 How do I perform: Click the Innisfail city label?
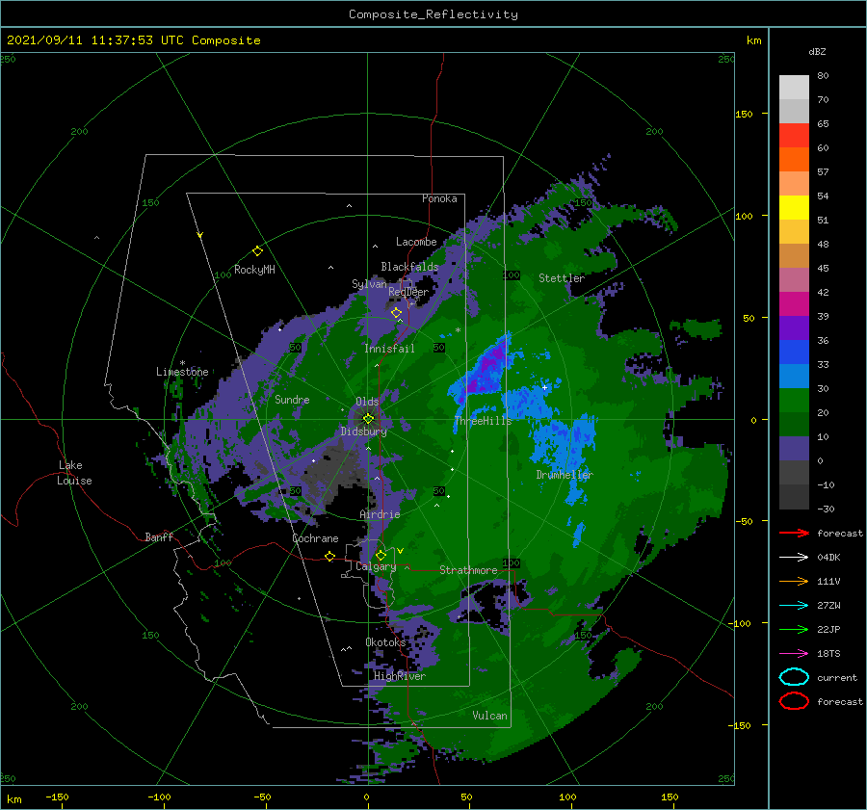click(389, 349)
